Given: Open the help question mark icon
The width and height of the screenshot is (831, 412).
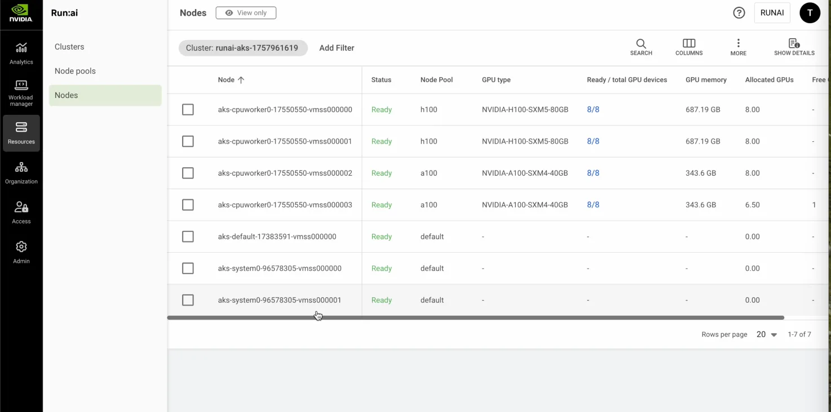Looking at the screenshot, I should [x=739, y=13].
